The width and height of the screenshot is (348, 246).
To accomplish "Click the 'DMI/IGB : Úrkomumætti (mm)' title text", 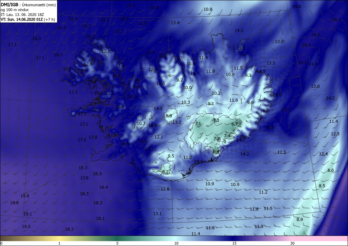I will coord(28,5).
